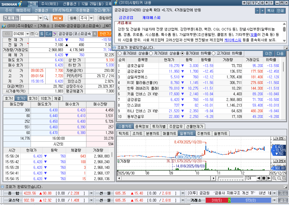Open the 종합 index row dropdown
Viewport: 289px width, 205px height.
pos(91,193)
